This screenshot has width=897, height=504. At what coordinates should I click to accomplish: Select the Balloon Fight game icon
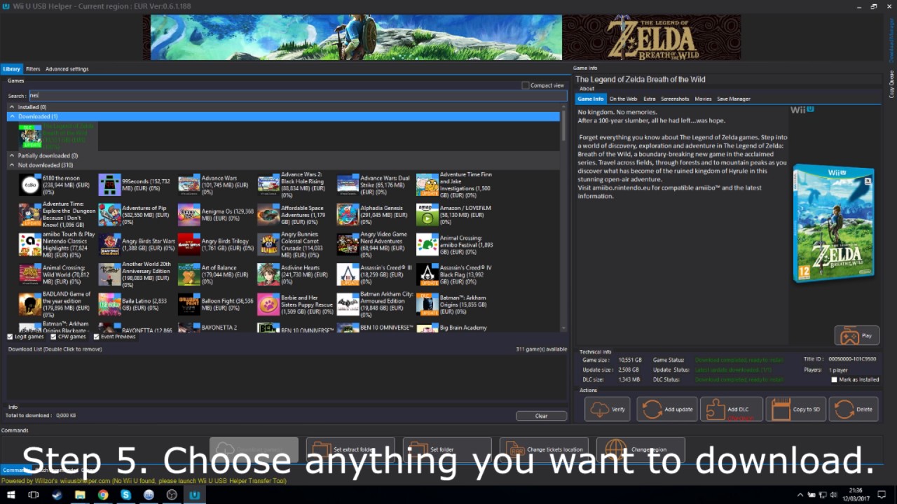click(189, 304)
